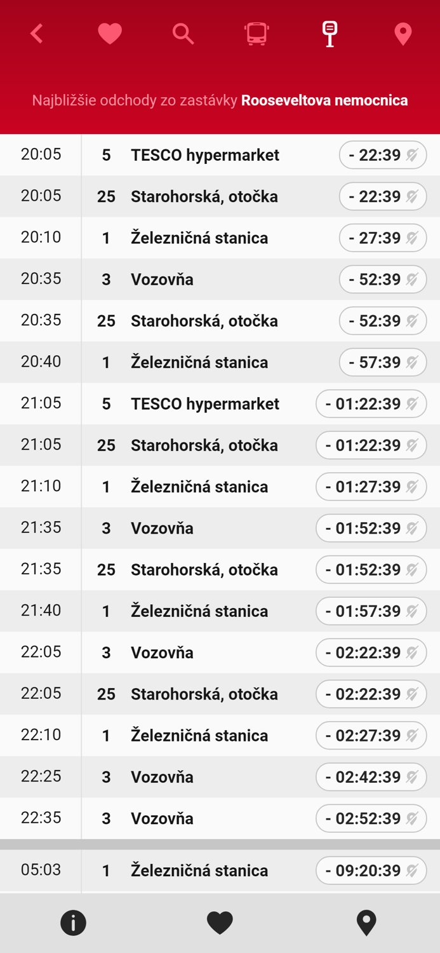Viewport: 440px width, 953px height.
Task: Select the bus vehicles icon in top bar
Action: (x=257, y=34)
